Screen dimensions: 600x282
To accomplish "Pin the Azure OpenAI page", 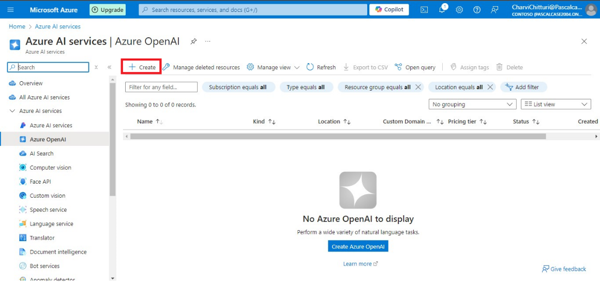I will click(193, 41).
